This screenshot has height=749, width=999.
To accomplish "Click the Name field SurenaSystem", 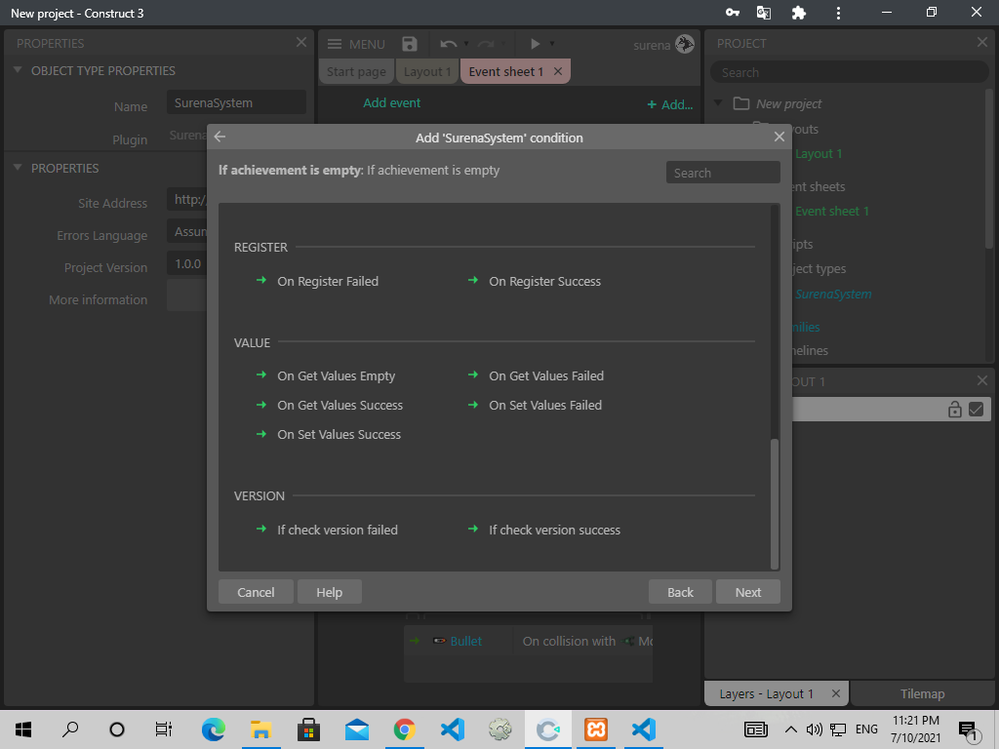I will click(236, 102).
